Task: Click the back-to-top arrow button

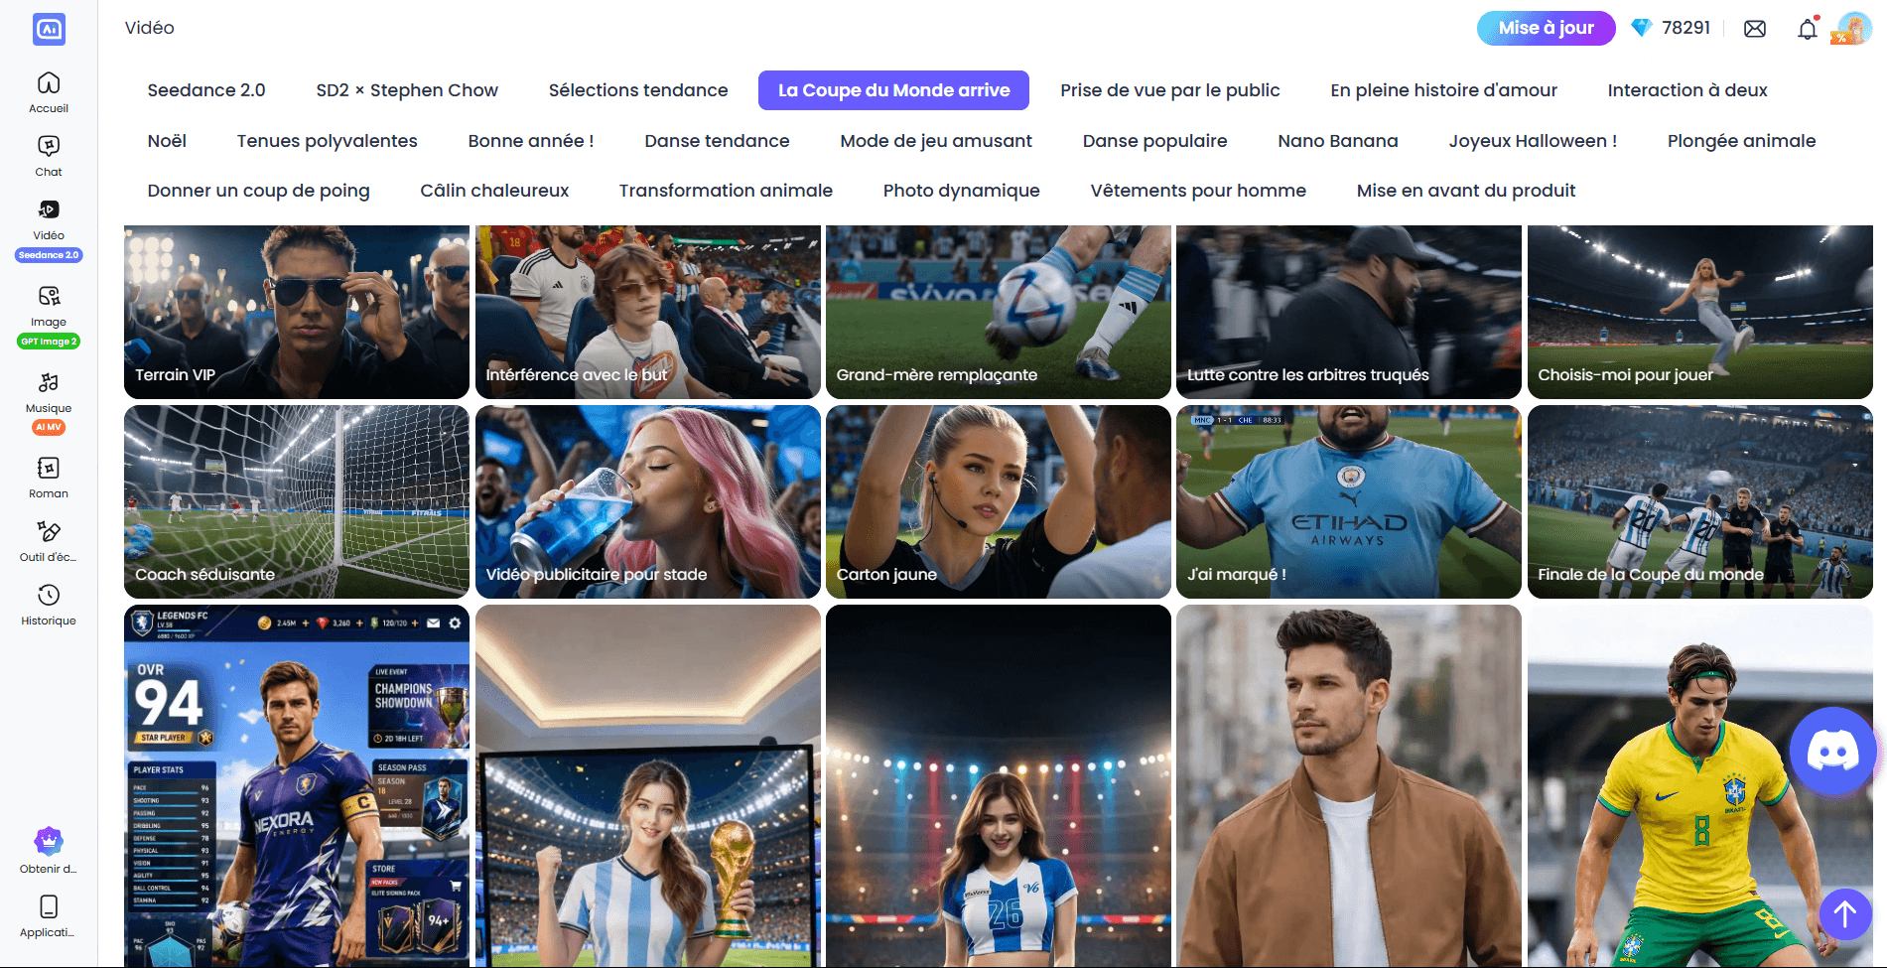Action: [1845, 913]
